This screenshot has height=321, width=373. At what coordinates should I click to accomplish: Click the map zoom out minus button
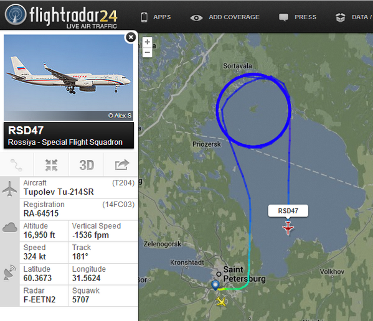pyautogui.click(x=147, y=52)
